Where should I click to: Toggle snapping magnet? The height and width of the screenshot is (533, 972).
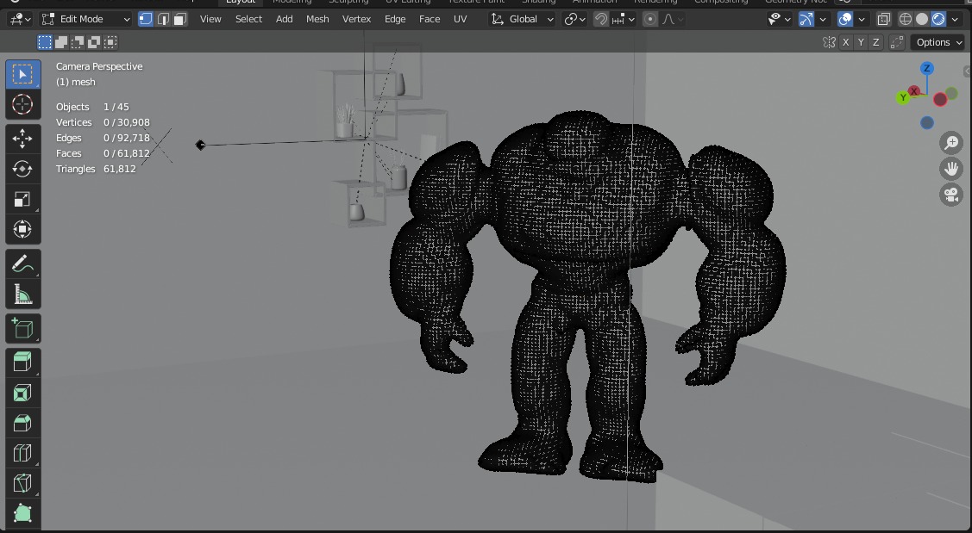tap(600, 19)
